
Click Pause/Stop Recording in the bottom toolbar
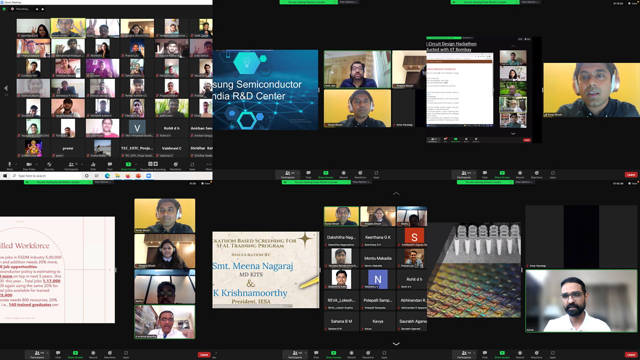click(153, 164)
